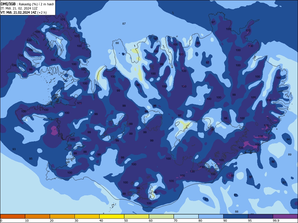Click the title "DMI/IGB : Rakastig (%) í 2 m hæð"

[x=27, y=4]
